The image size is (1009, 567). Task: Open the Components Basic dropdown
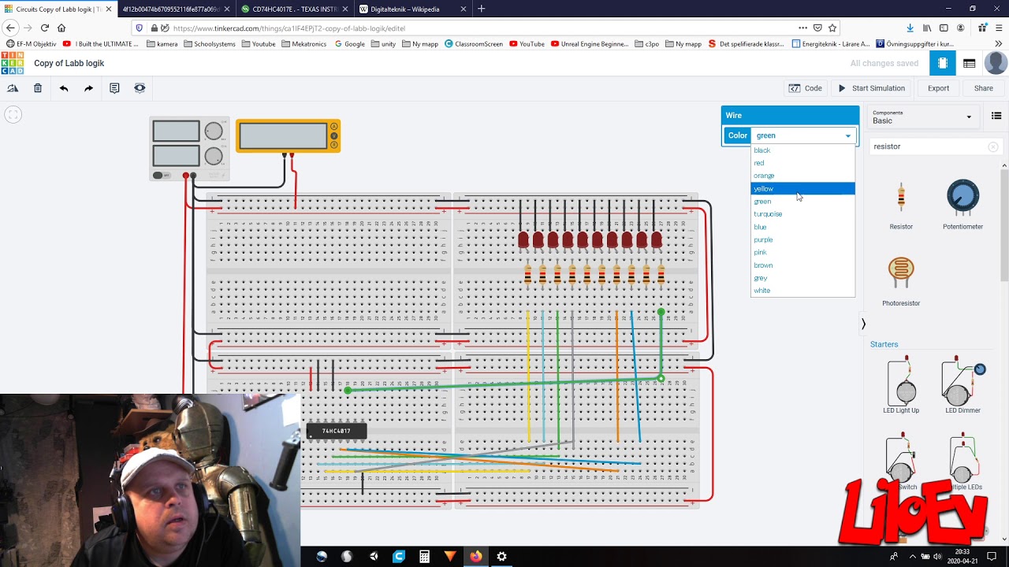tap(922, 117)
